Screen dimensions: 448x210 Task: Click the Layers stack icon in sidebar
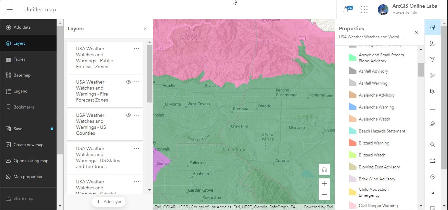coord(8,43)
